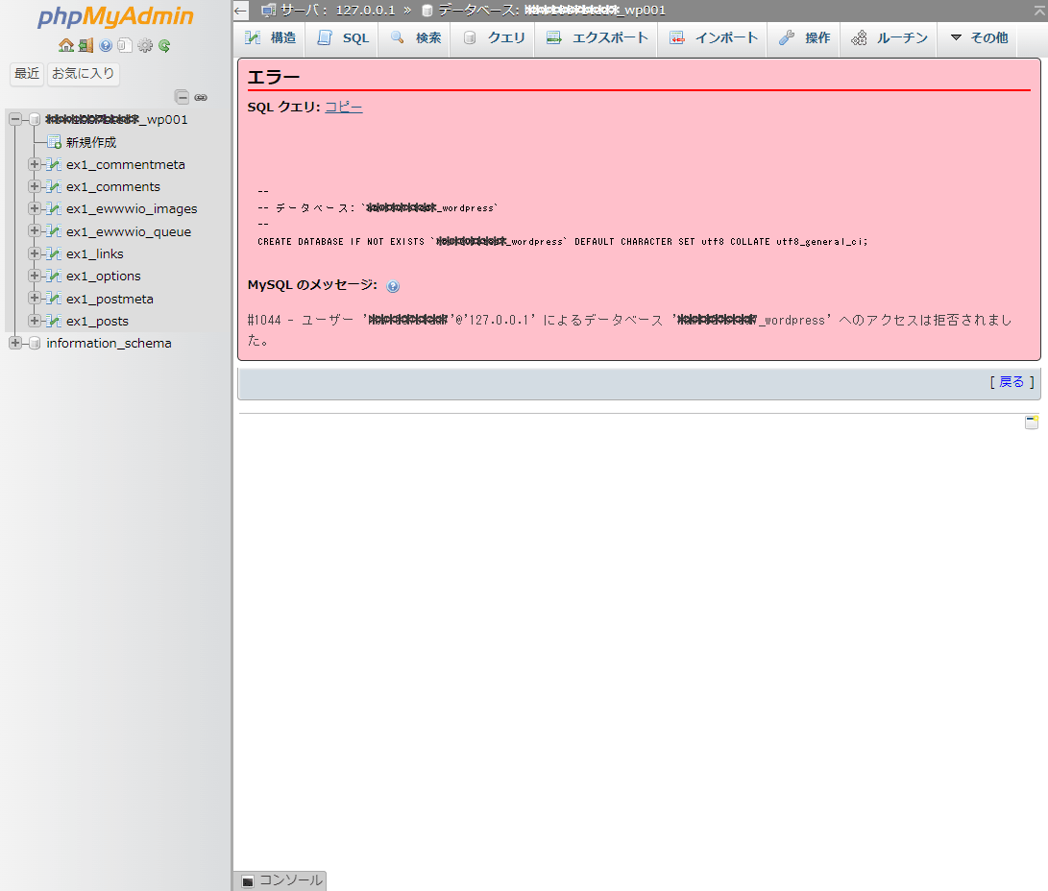Image resolution: width=1048 pixels, height=891 pixels.
Task: Open navigation panel settings gear icon
Action: 145,45
